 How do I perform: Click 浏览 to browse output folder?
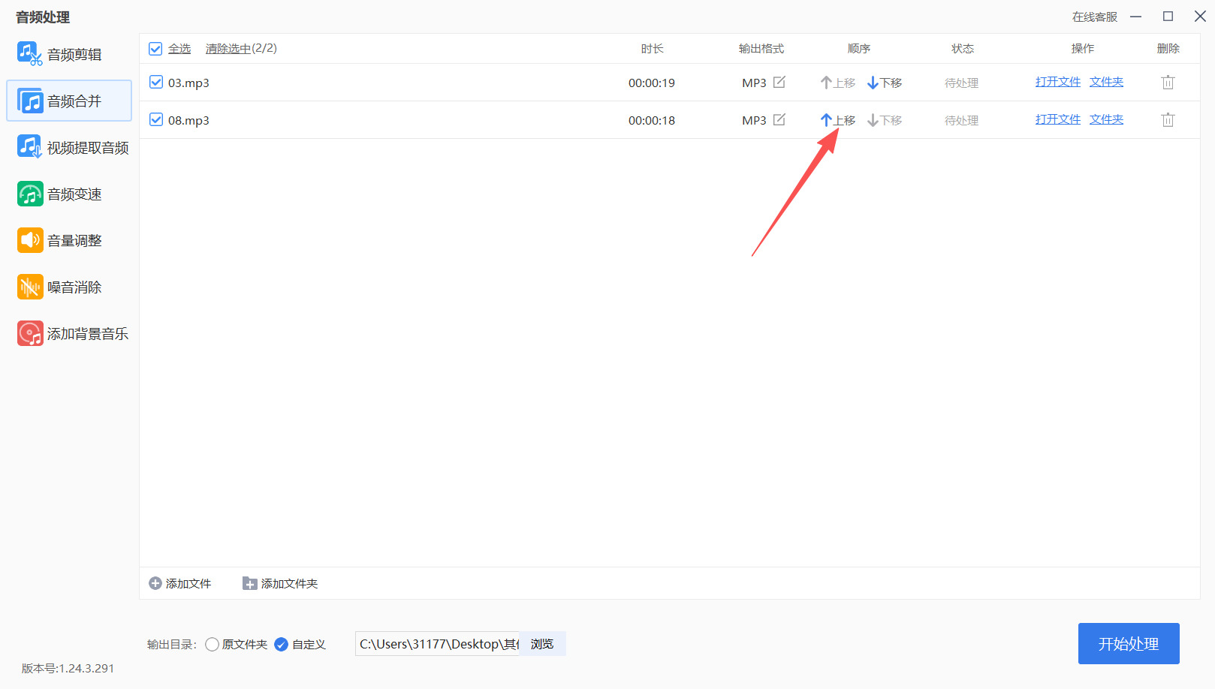542,644
